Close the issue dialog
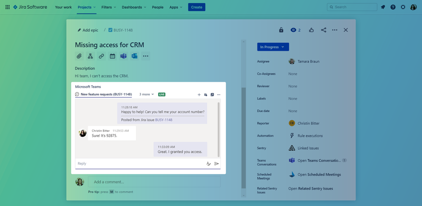 click(x=346, y=30)
